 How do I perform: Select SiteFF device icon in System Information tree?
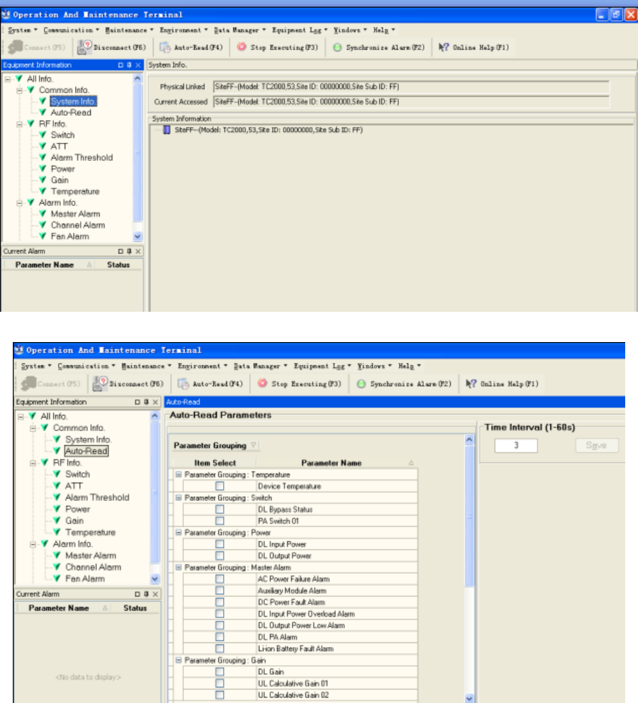click(x=166, y=130)
